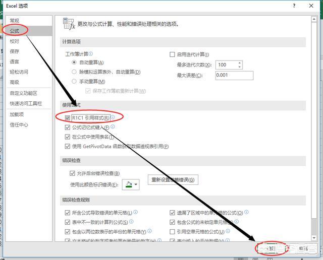
Task: Open 信任中心 category
Action: (x=29, y=124)
